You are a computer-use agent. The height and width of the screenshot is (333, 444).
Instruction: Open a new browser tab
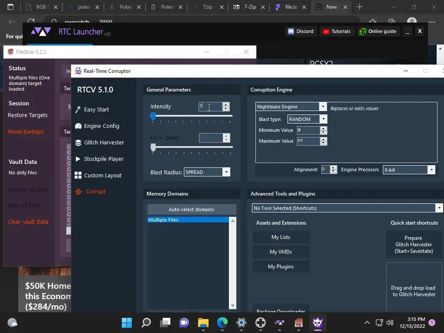[359, 7]
